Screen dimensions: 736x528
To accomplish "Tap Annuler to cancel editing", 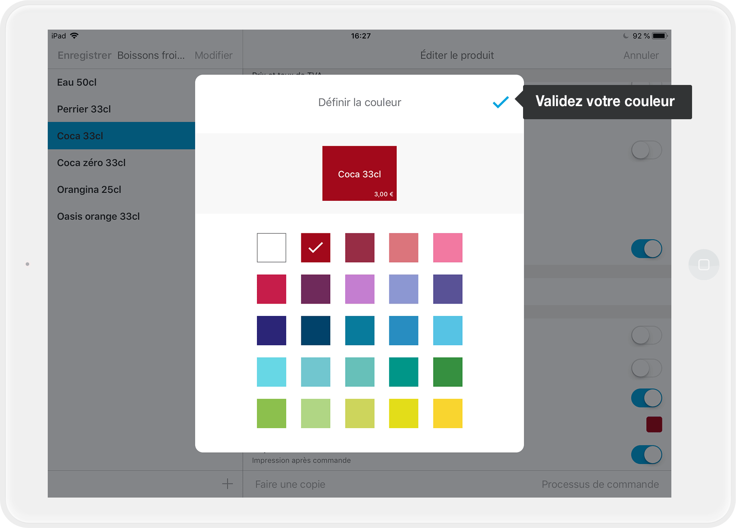I will coord(641,55).
